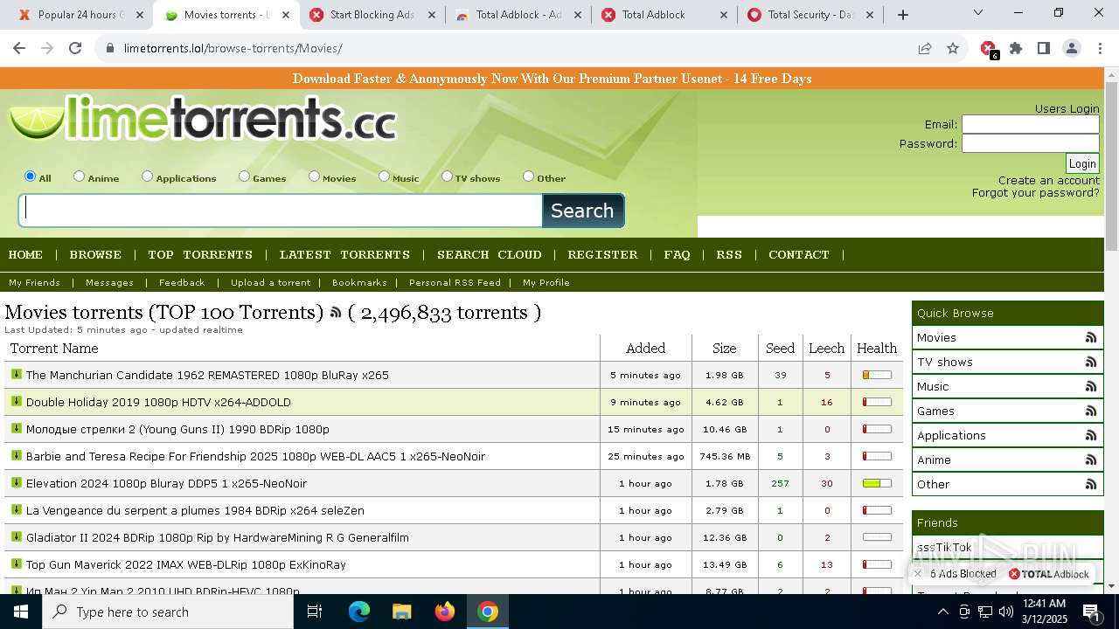Open Upload a torrent link
Image resolution: width=1119 pixels, height=629 pixels.
270,282
